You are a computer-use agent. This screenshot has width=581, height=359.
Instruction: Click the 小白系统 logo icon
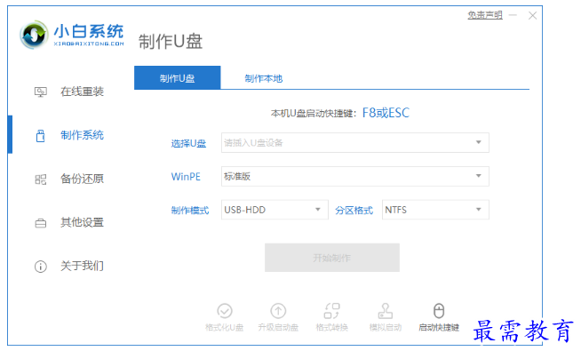click(34, 35)
